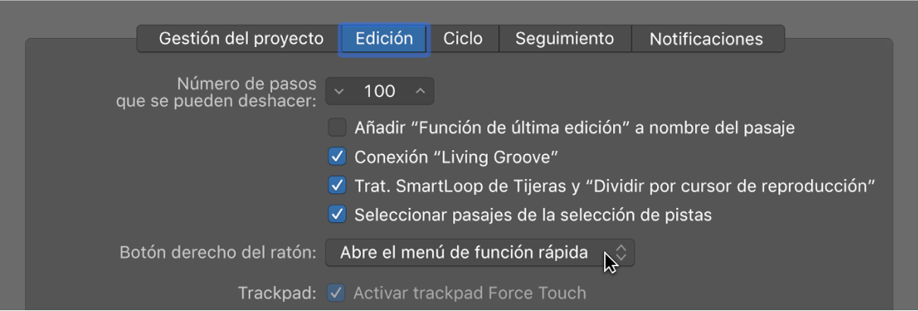Screen dimensions: 918x311
Task: Click the "Botón derecho del ratón:" label
Action: pos(218,253)
